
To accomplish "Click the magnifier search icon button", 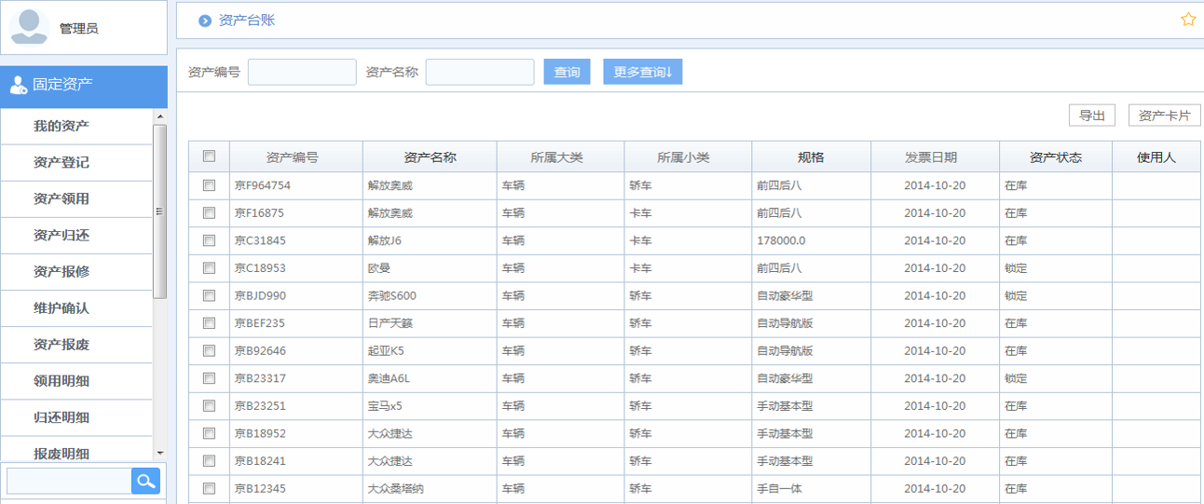I will point(145,481).
